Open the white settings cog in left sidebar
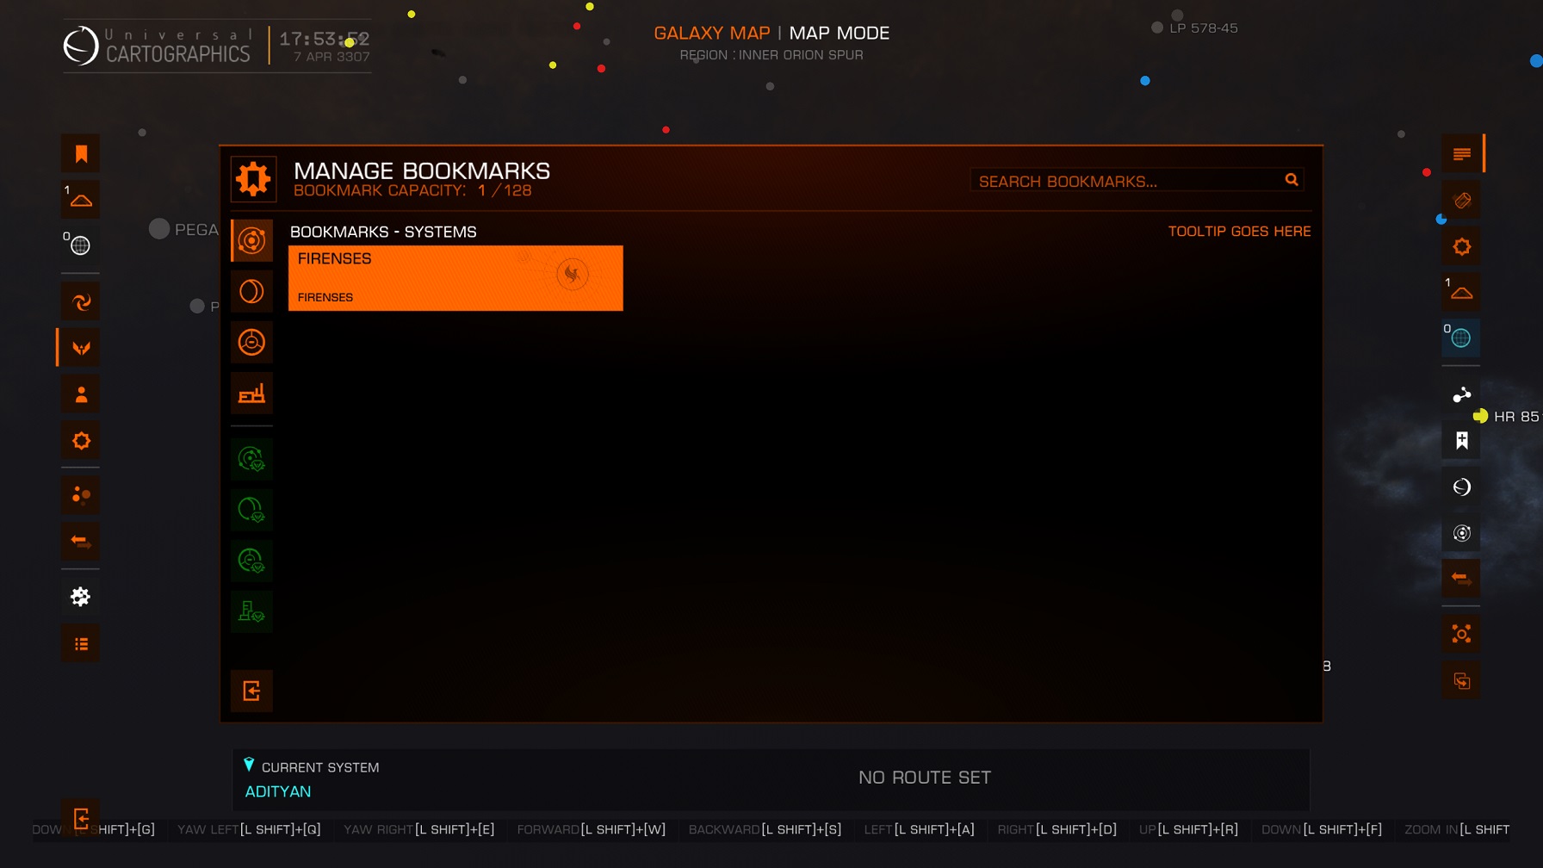The image size is (1543, 868). click(x=81, y=597)
